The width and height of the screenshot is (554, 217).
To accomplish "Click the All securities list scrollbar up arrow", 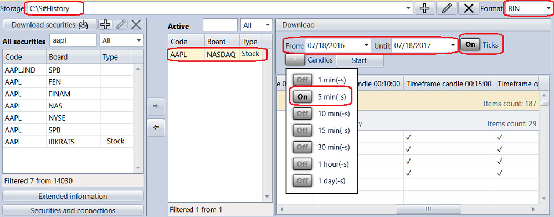I will (138, 69).
